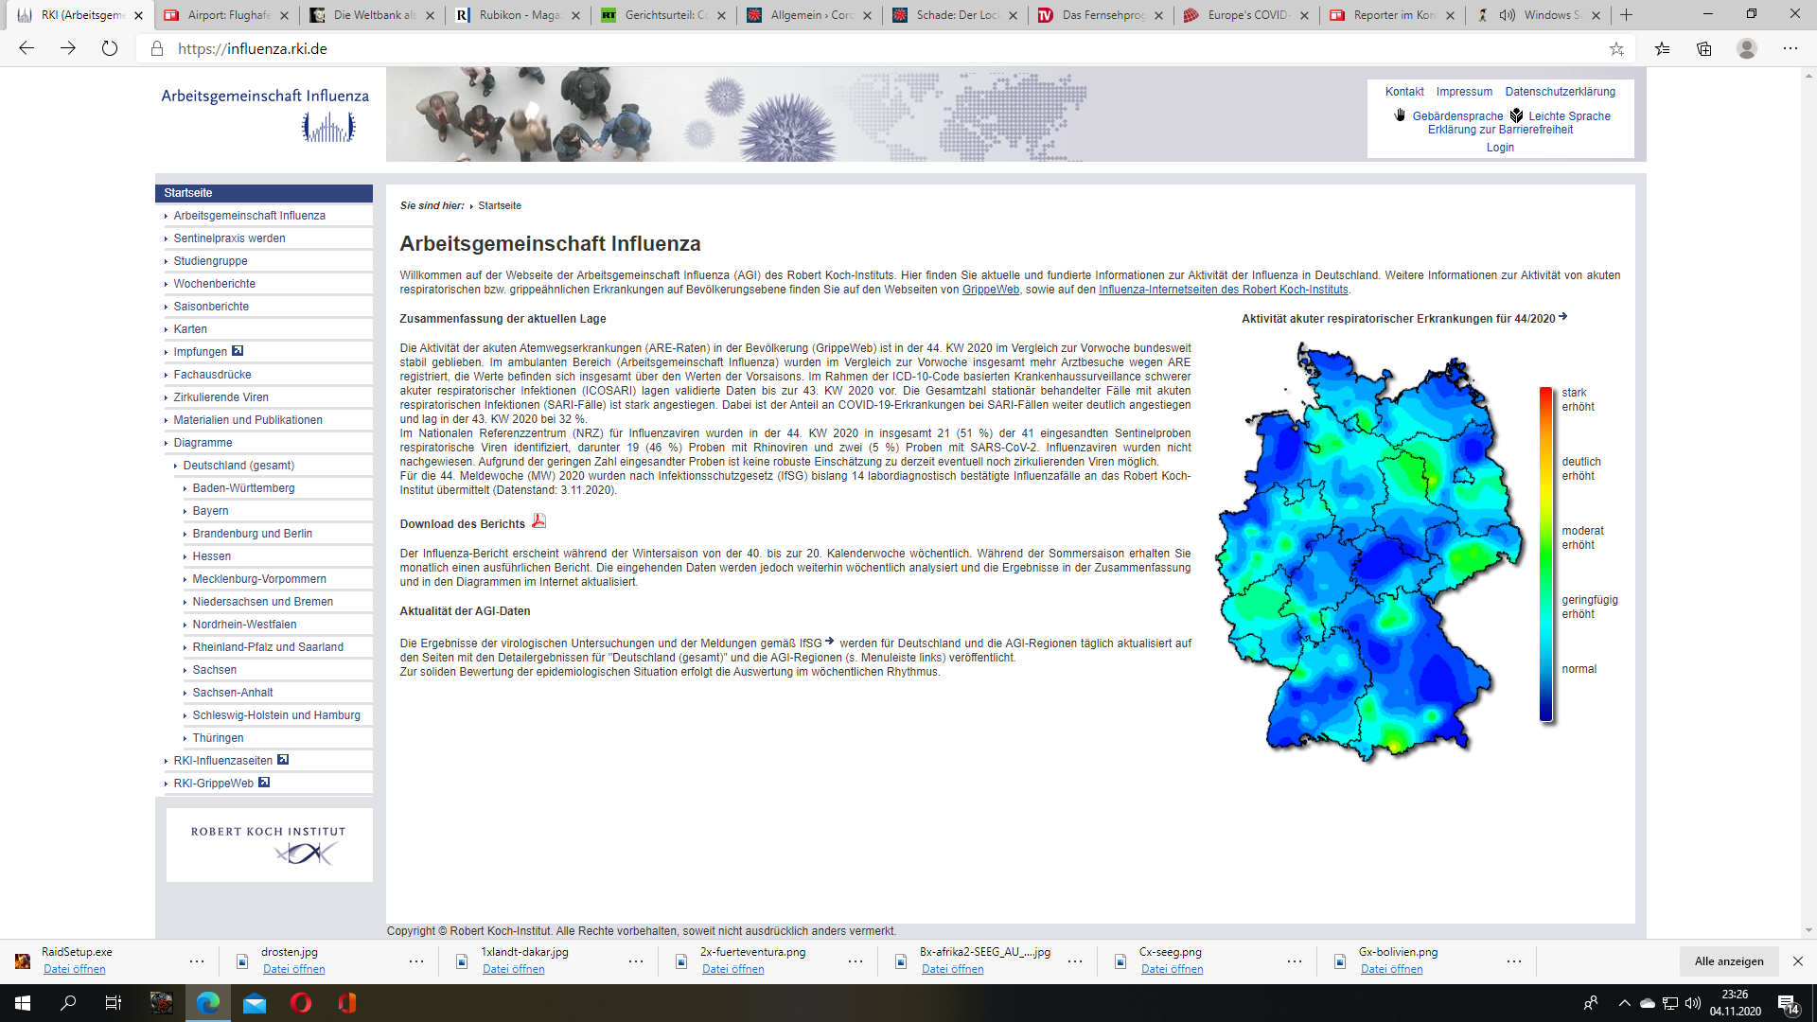
Task: Open options menu for drosten.jpg download
Action: click(416, 960)
